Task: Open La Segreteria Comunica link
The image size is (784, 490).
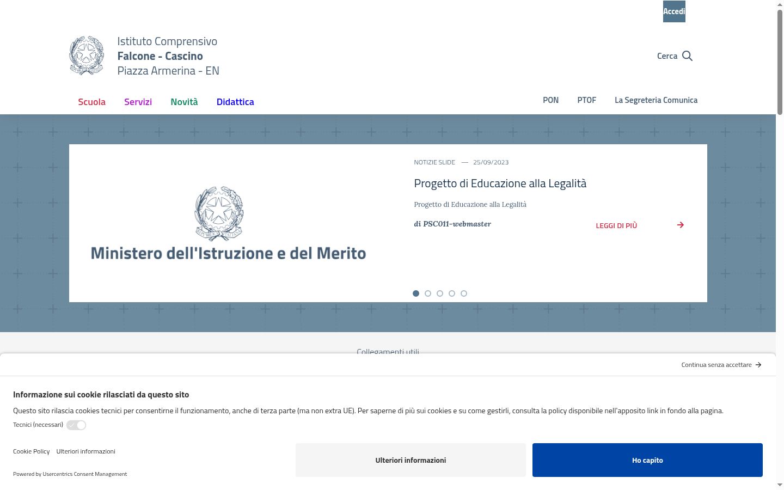Action: (656, 100)
